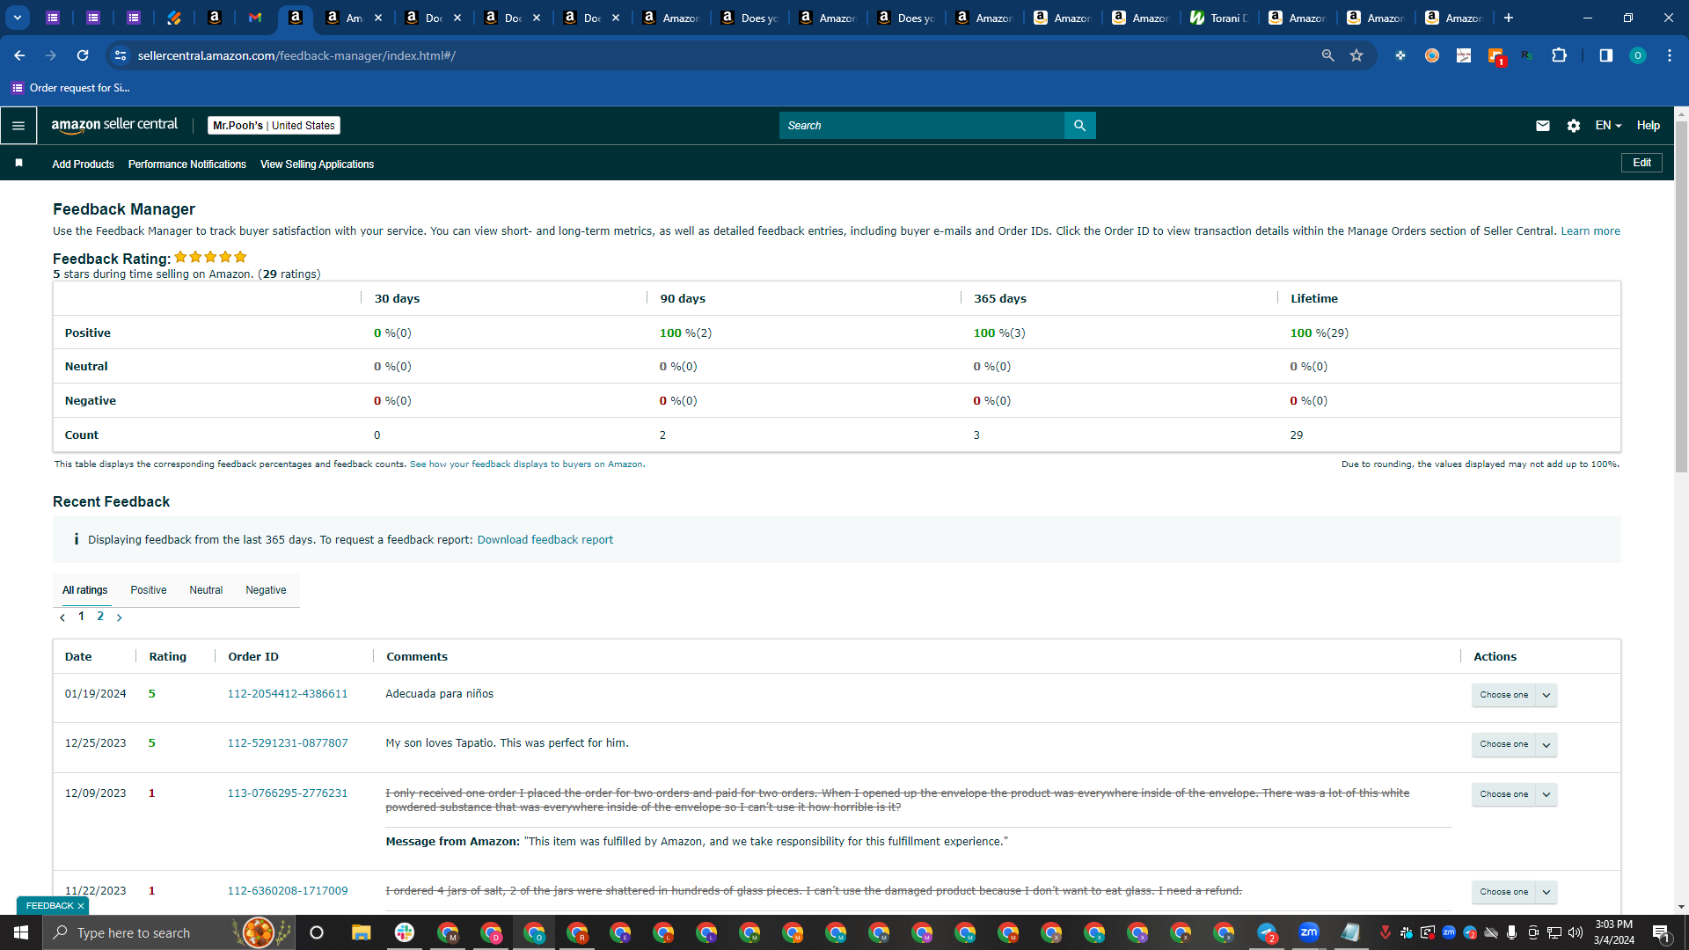Screen dimensions: 1689x950
Task: Open the Seller Central hamburger menu
Action: coord(18,126)
